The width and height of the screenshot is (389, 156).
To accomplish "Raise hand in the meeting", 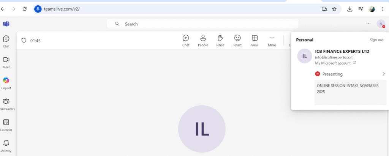I will tap(220, 41).
